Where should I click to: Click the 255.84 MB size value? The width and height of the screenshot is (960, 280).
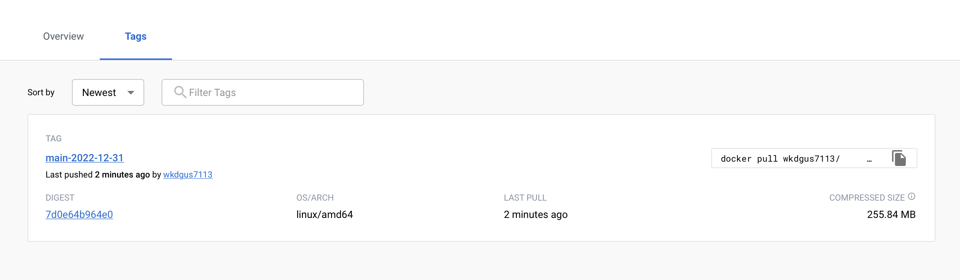click(x=891, y=215)
